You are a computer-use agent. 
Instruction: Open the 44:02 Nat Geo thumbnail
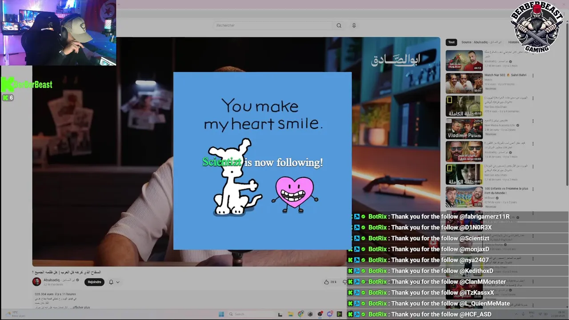click(x=464, y=174)
